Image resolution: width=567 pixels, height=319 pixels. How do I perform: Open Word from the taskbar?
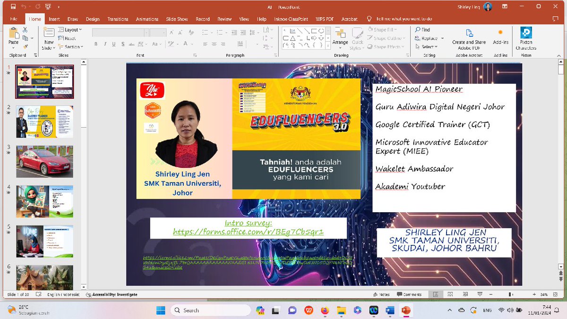389,310
